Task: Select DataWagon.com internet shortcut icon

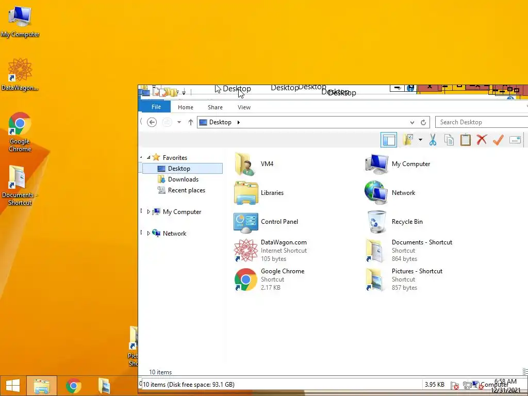Action: tap(246, 251)
